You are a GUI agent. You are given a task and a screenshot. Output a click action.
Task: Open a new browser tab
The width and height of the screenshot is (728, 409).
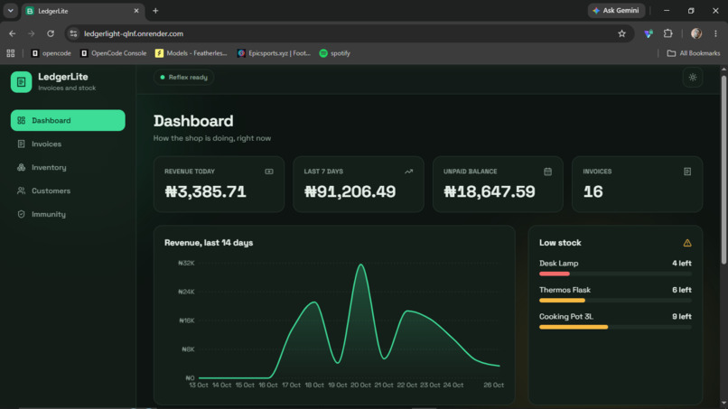(155, 11)
